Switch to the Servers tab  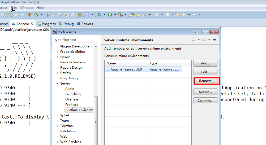(x=85, y=24)
